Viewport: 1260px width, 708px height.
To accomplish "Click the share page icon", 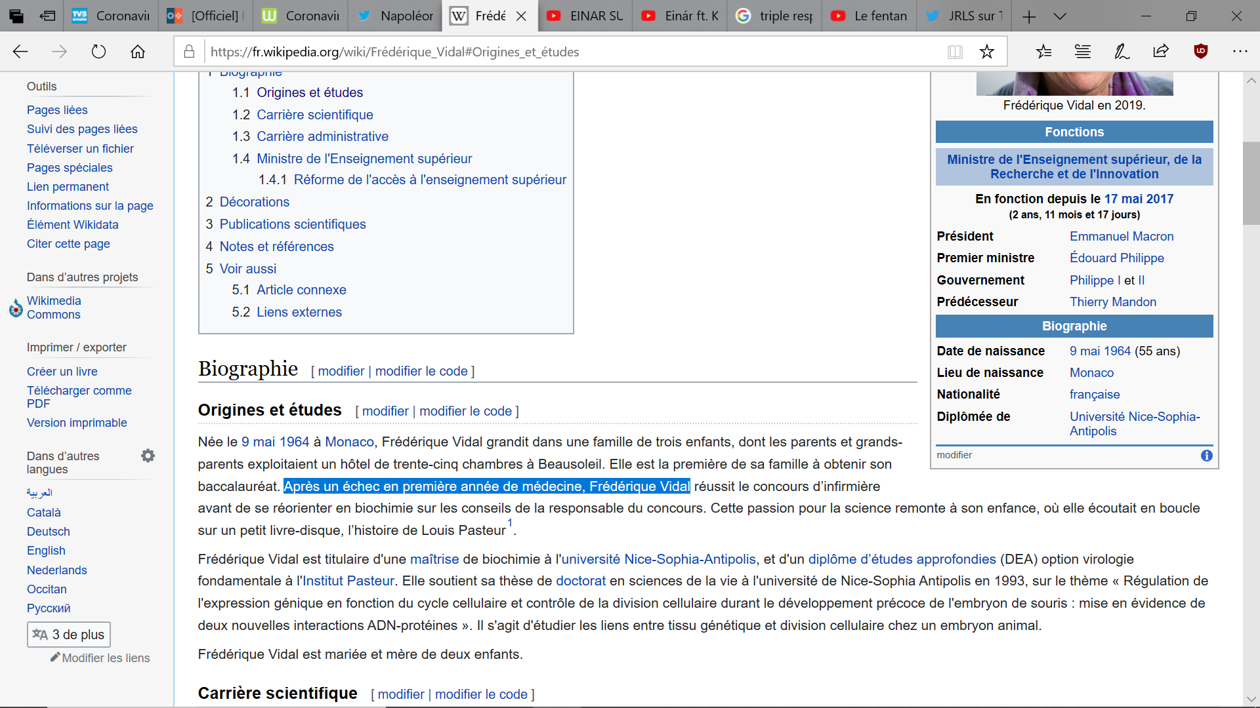I will pos(1161,52).
